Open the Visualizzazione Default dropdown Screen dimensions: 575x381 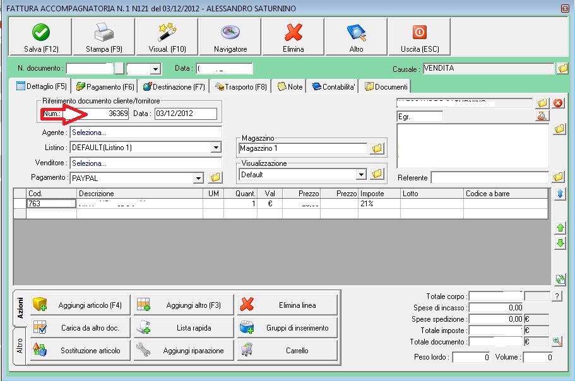coord(361,174)
